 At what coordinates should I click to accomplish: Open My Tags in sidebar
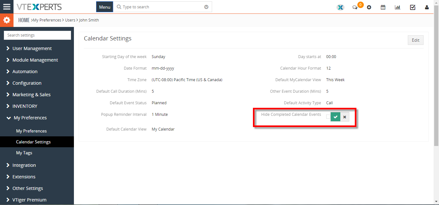[24, 153]
